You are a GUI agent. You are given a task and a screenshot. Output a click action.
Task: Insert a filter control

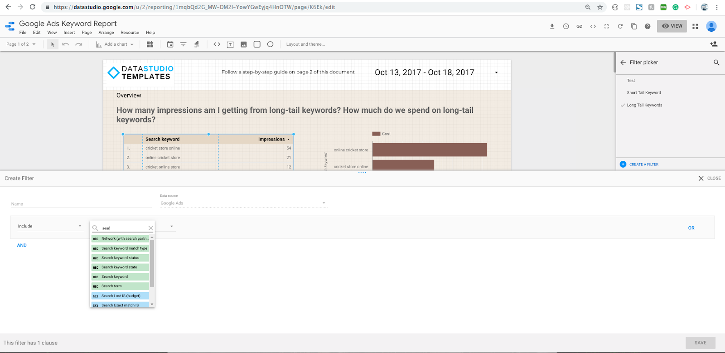pos(184,44)
